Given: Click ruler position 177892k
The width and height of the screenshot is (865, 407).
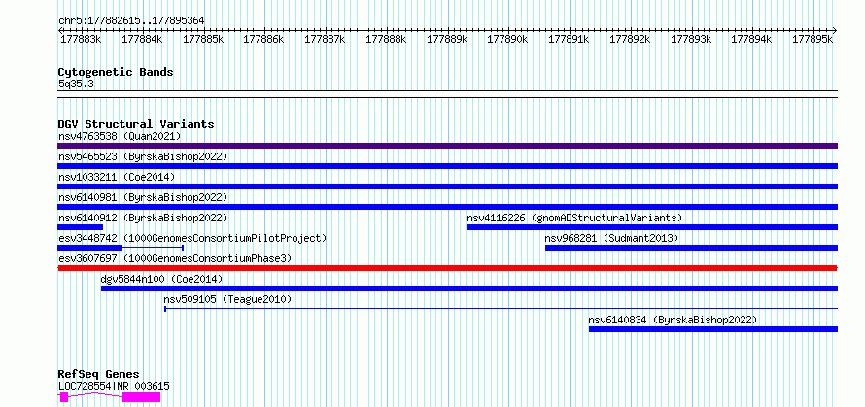Looking at the screenshot, I should [630, 39].
